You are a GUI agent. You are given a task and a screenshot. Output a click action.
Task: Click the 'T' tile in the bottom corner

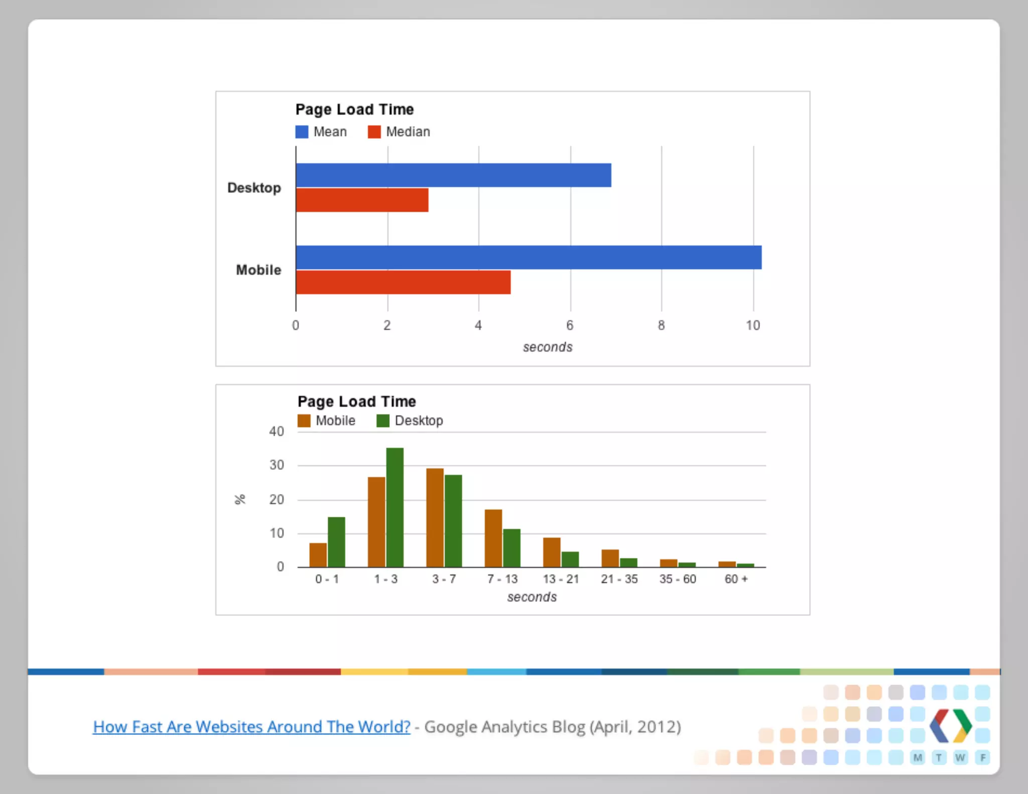coord(939,757)
